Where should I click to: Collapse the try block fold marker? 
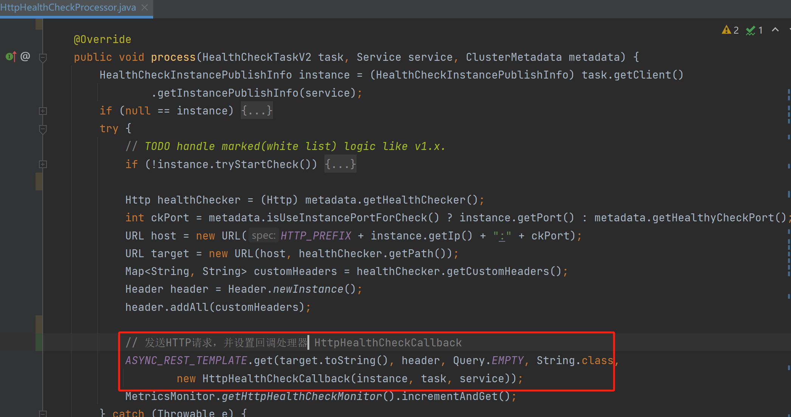(43, 129)
